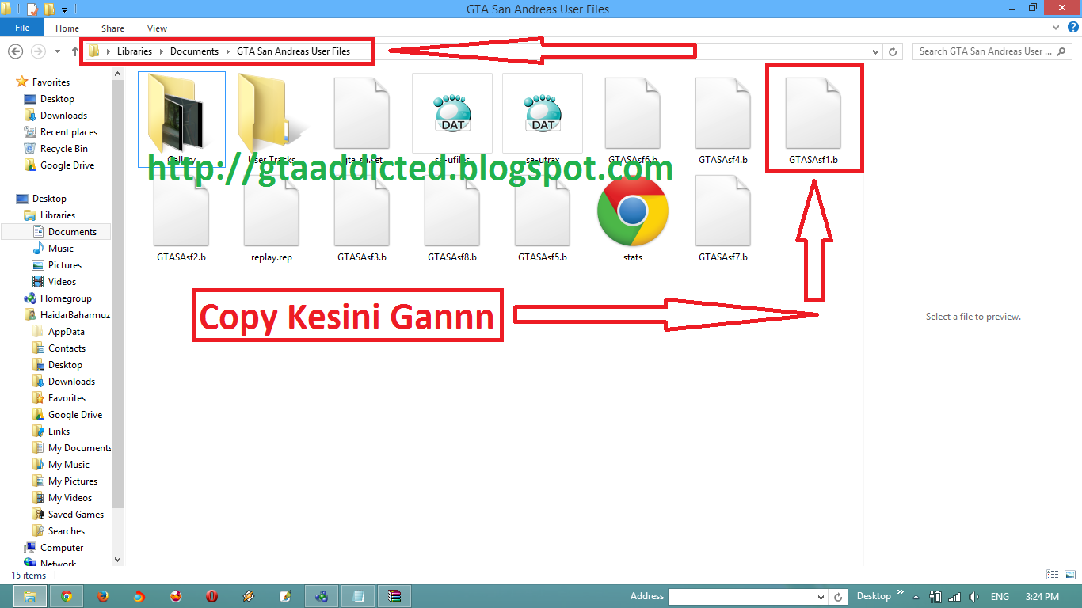Open Firefox from the taskbar
Viewport: 1082px width, 608px height.
coord(103,596)
